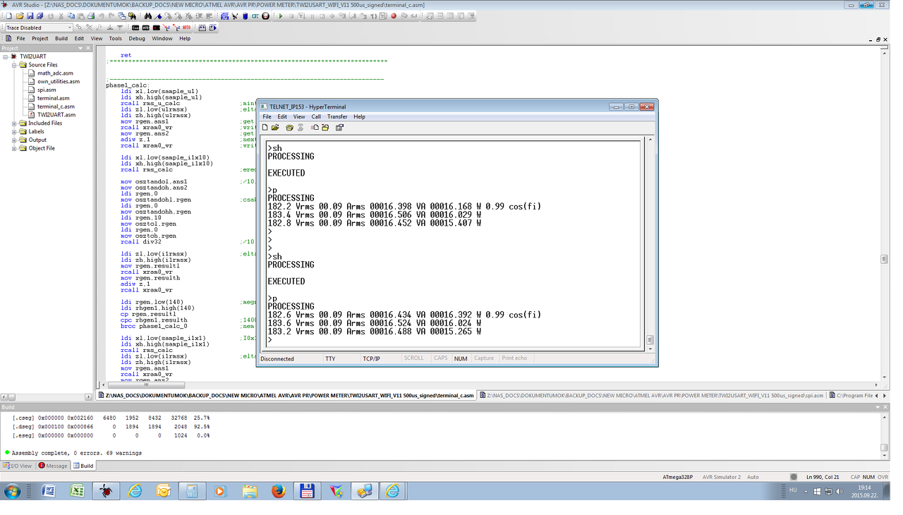Click the Calculator icon on the taskbar
This screenshot has width=903, height=515.
192,491
